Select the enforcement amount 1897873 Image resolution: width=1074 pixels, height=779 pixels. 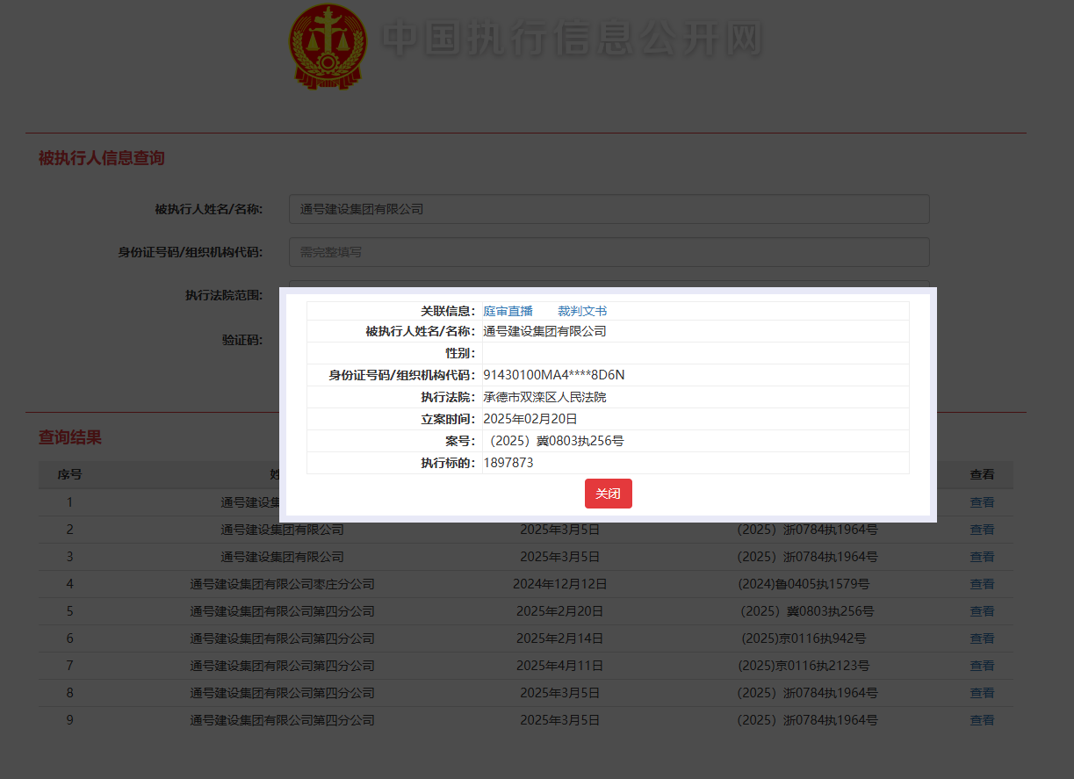coord(508,463)
